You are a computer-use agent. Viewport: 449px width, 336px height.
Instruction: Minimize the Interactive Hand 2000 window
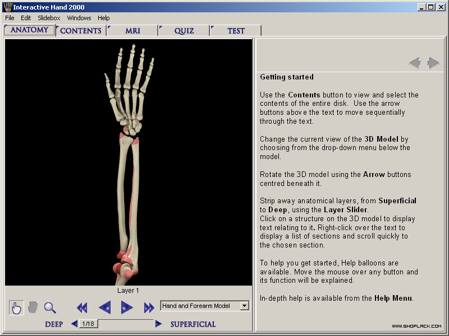point(421,7)
